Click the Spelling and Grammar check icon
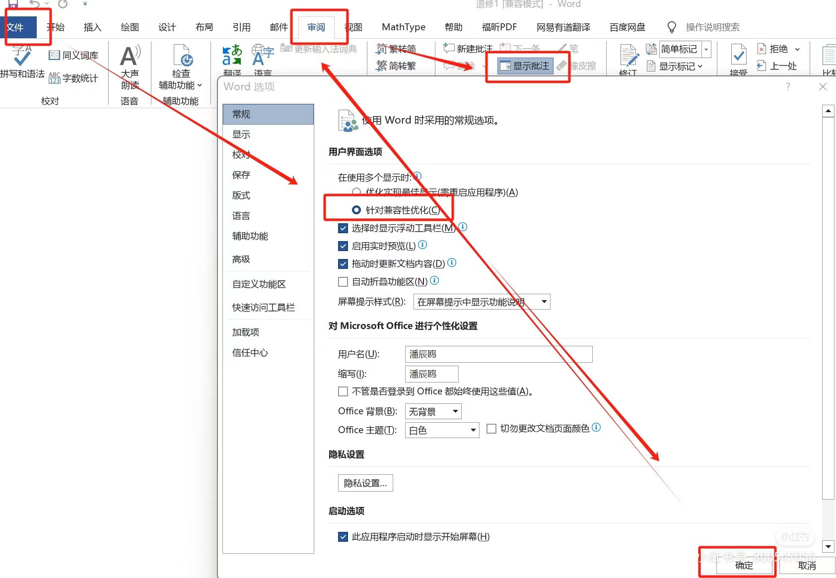The image size is (836, 578). point(22,56)
